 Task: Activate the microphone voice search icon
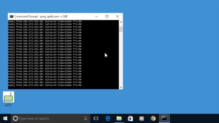tap(86, 119)
